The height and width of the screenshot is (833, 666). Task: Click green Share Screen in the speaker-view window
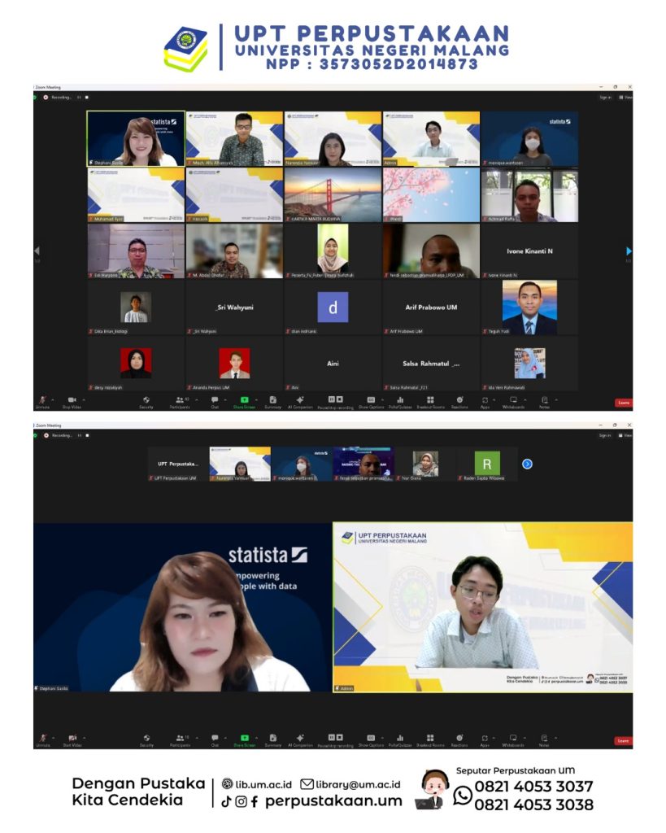pyautogui.click(x=244, y=740)
